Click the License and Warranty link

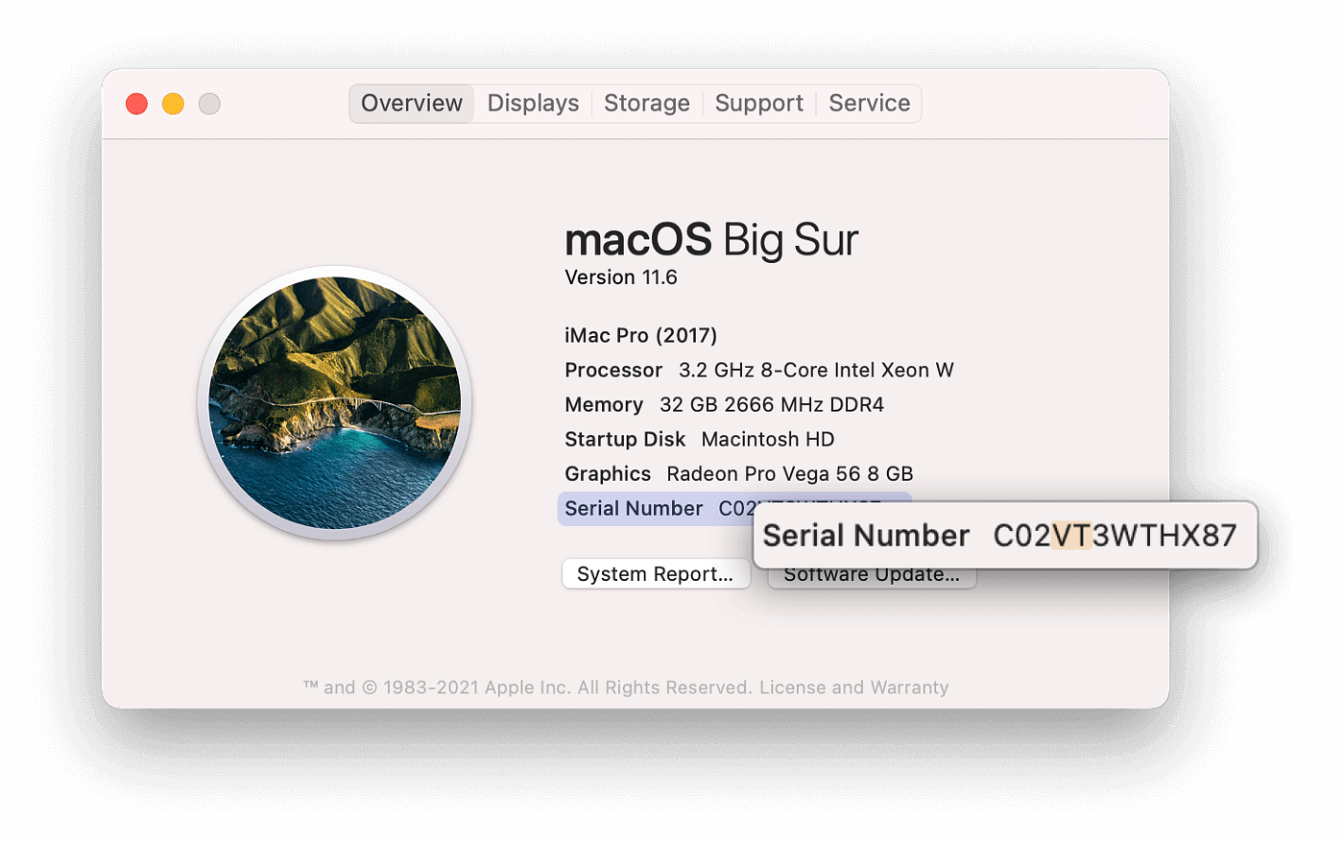coord(853,687)
